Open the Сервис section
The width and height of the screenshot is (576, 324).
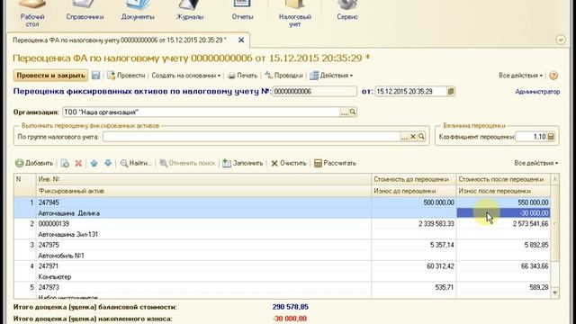tap(347, 11)
